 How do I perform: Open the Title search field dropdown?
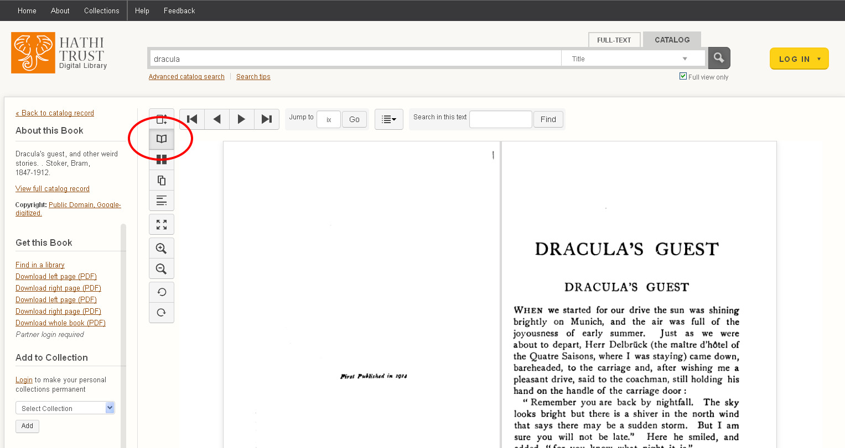pos(633,59)
